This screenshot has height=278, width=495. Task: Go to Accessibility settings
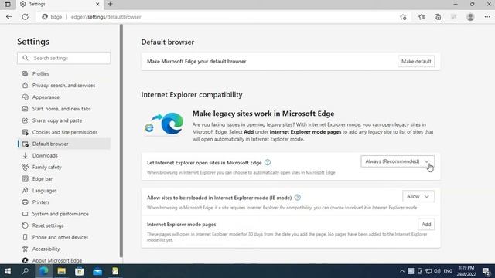[x=64, y=249]
